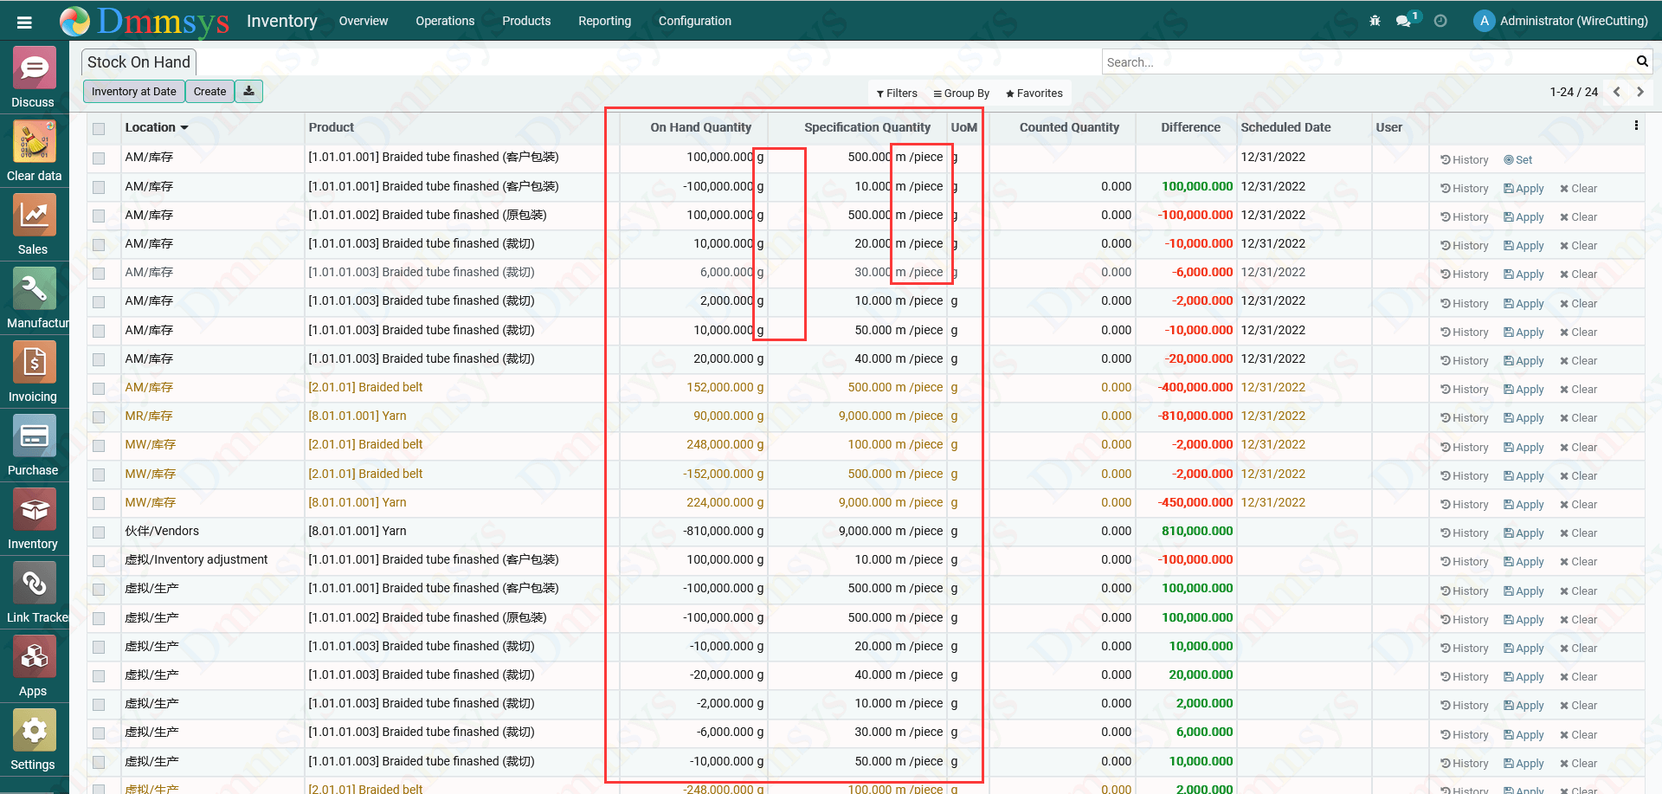Open the Inventory sidebar app

click(x=33, y=519)
